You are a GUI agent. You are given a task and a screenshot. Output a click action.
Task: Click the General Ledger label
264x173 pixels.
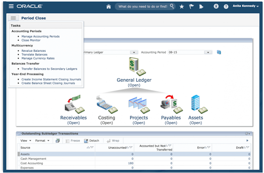coord(134,80)
